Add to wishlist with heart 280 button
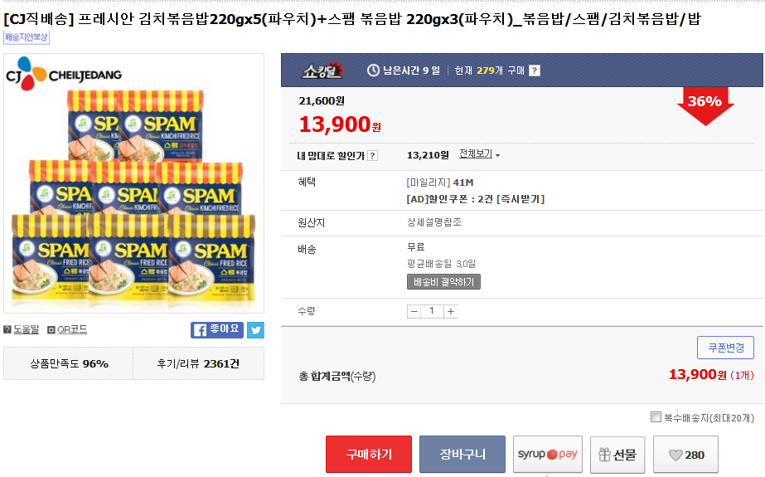765x477 pixels. [x=685, y=455]
